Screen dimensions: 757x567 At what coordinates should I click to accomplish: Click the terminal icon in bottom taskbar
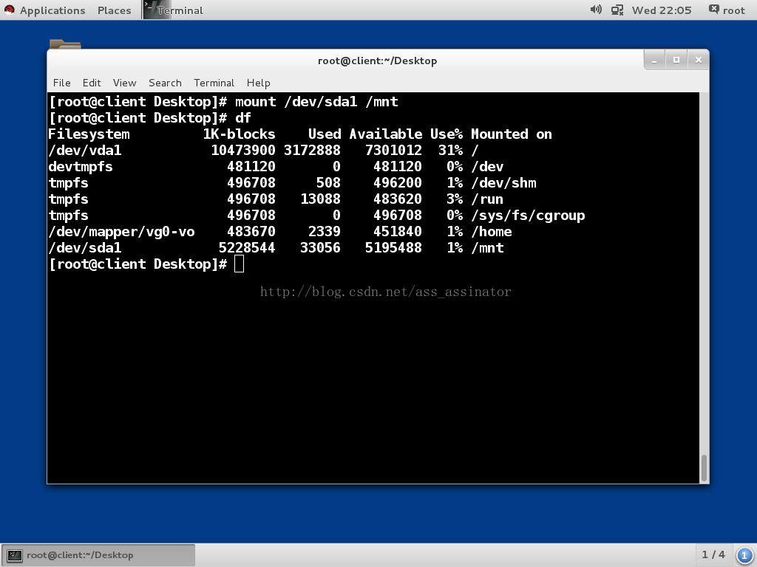(15, 555)
